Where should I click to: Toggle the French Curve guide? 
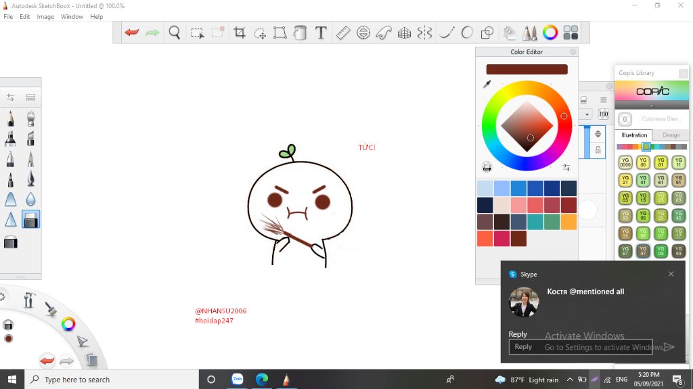[384, 32]
